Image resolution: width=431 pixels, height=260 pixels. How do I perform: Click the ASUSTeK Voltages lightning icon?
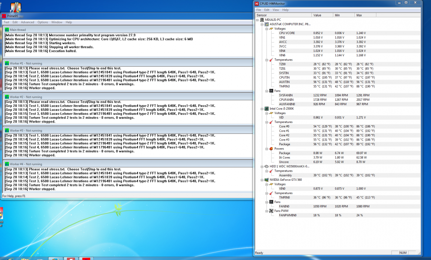click(x=271, y=29)
